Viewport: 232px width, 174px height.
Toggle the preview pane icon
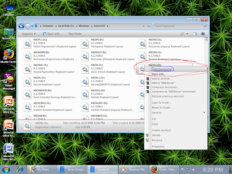pos(195,34)
